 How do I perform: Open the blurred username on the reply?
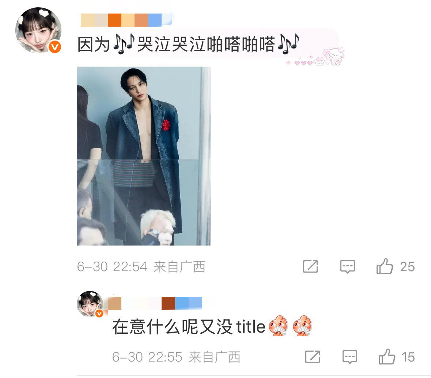coord(155,303)
